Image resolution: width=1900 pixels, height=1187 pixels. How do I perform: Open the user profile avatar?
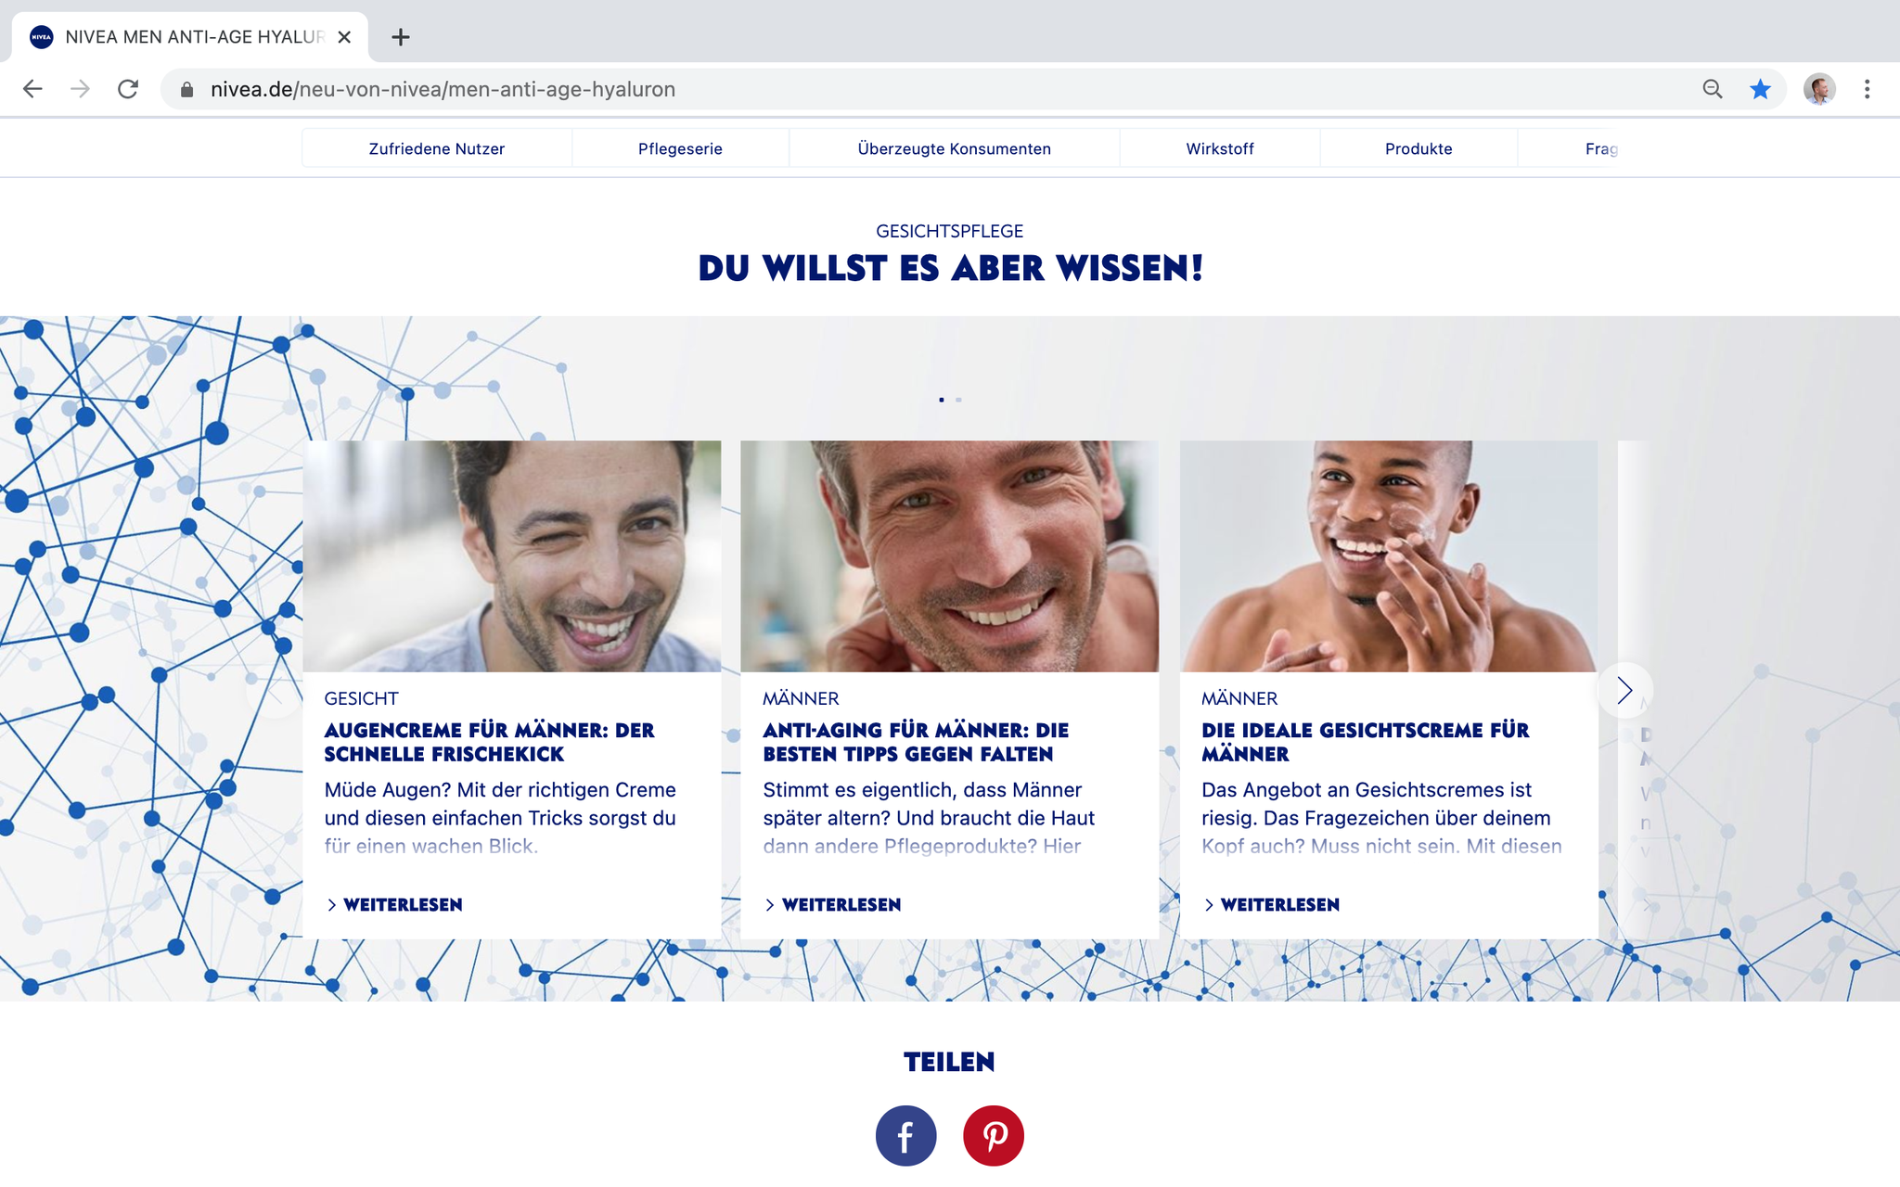(x=1819, y=89)
